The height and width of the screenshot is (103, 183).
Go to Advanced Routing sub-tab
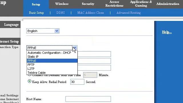[x=129, y=13]
